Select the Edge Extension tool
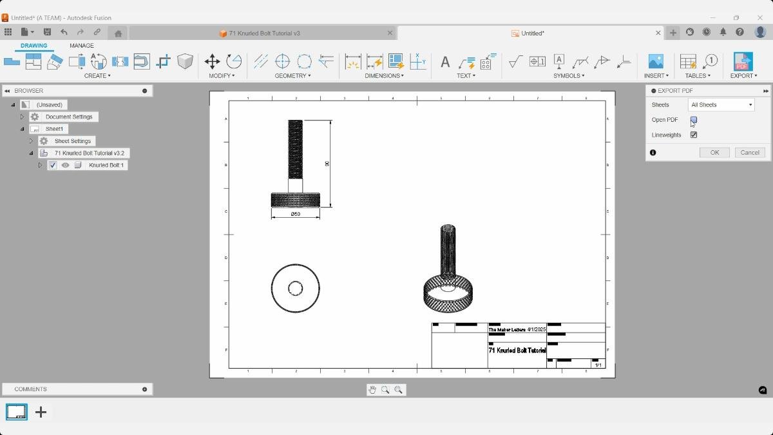The height and width of the screenshot is (435, 773). pos(326,62)
